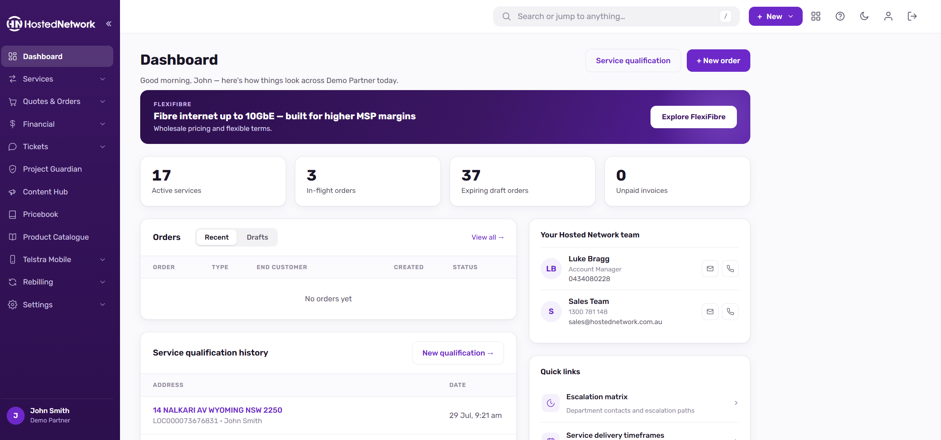This screenshot has width=941, height=440.
Task: Call Luke Bragg with the phone icon
Action: tap(730, 268)
